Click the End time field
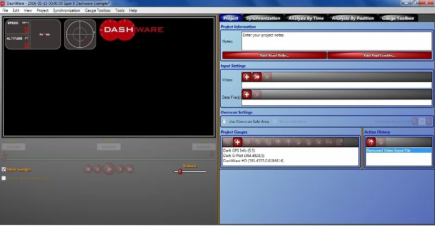 [x=204, y=147]
